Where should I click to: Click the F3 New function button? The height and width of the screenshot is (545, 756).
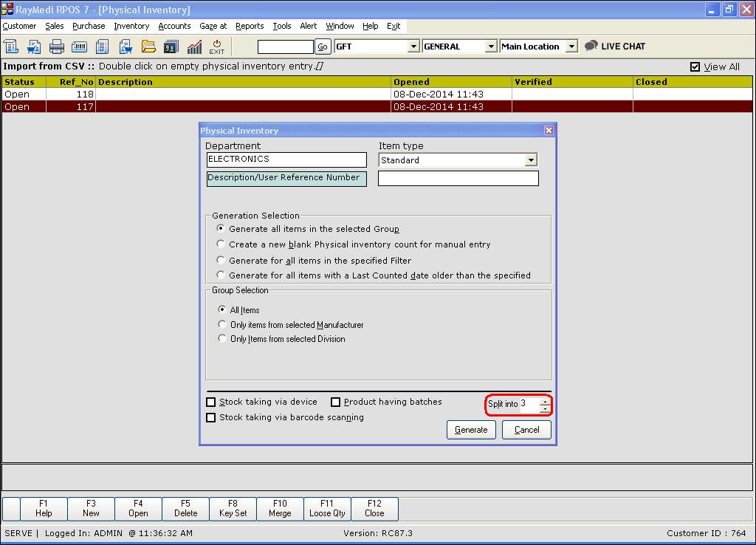click(x=91, y=509)
